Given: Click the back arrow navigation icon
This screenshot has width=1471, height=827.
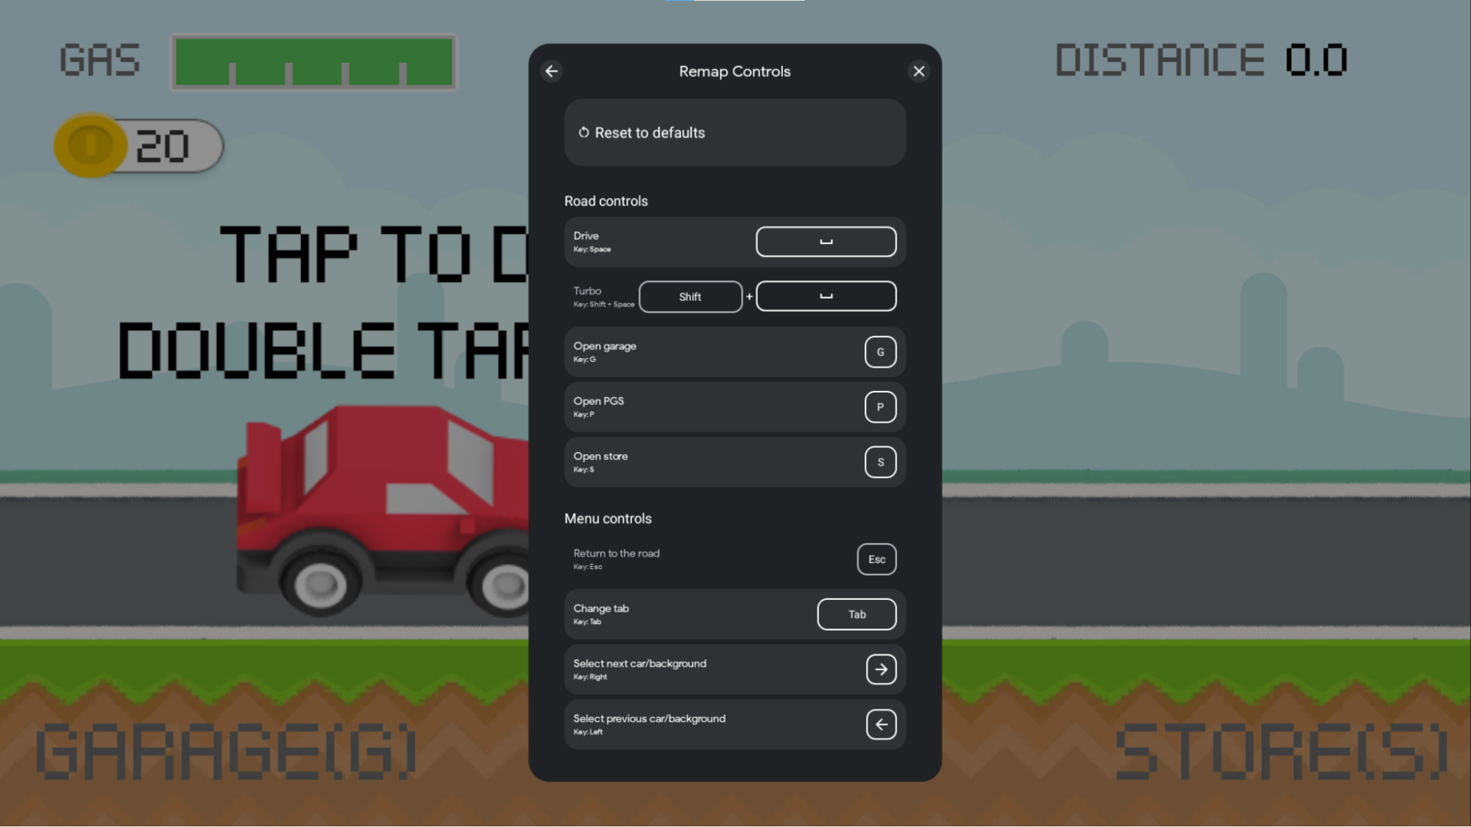Looking at the screenshot, I should [552, 71].
